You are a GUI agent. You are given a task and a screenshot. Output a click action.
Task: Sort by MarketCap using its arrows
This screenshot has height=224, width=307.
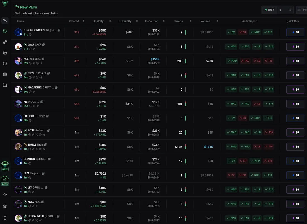tap(163, 21)
